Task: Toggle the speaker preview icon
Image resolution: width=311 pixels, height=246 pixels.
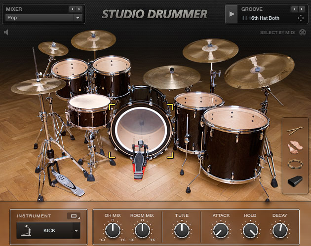Action: click(6, 32)
